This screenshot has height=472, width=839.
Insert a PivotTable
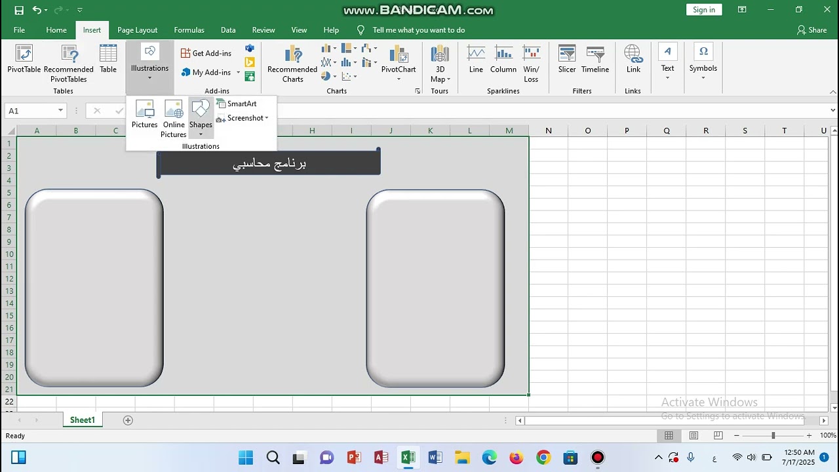24,60
